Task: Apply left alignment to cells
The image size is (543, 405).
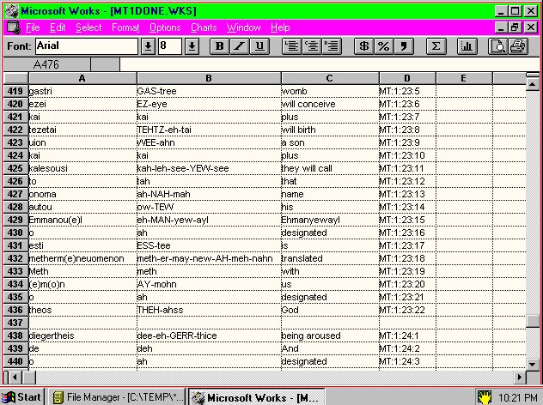Action: click(292, 46)
